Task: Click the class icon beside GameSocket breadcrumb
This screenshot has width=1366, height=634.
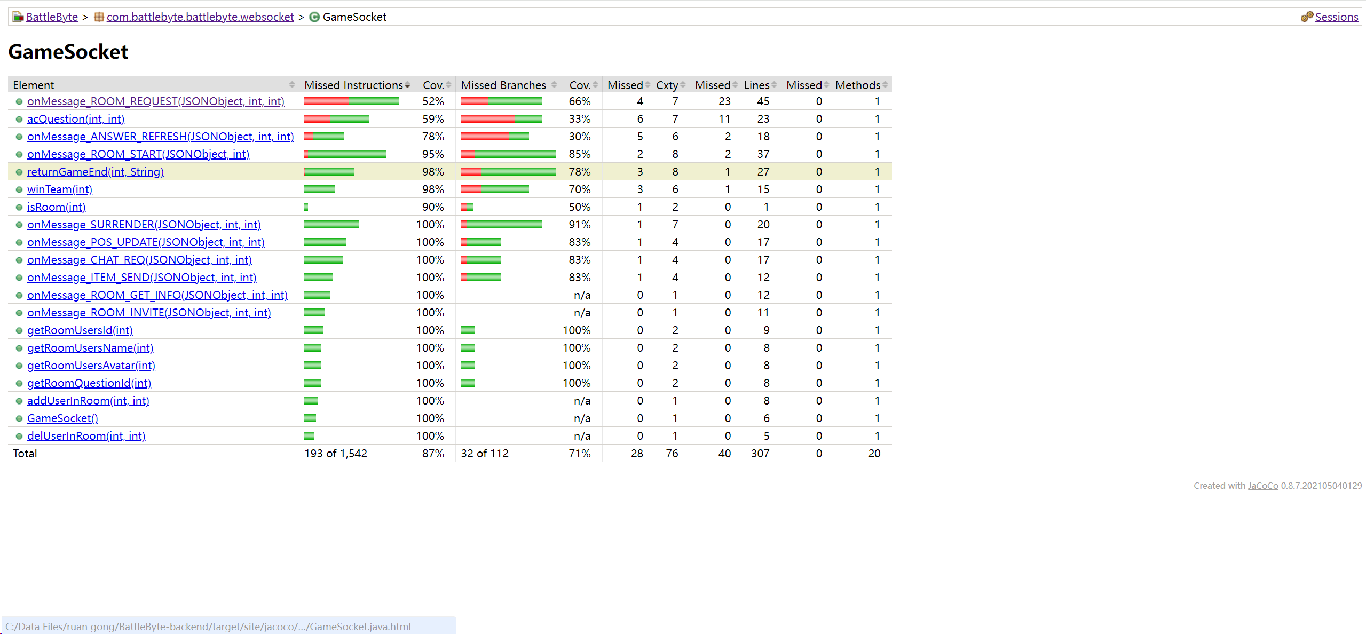Action: tap(314, 17)
